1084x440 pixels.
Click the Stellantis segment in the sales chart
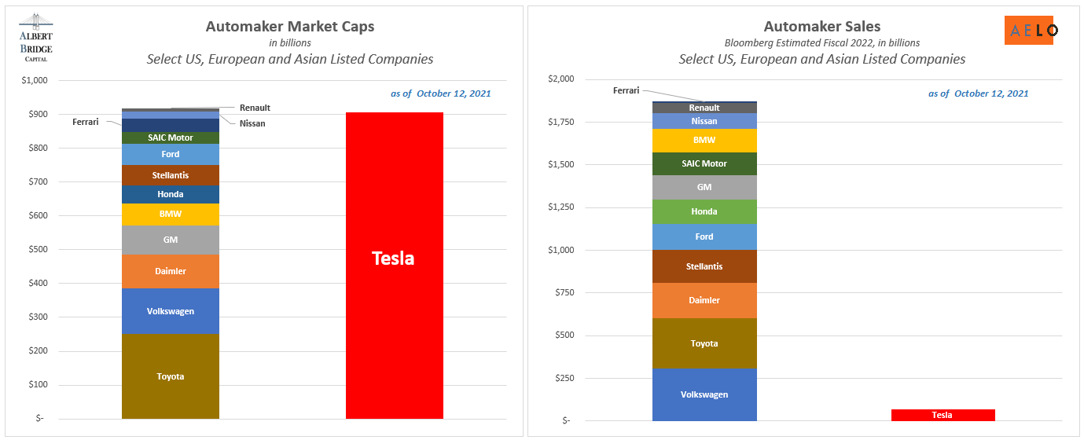click(x=704, y=266)
